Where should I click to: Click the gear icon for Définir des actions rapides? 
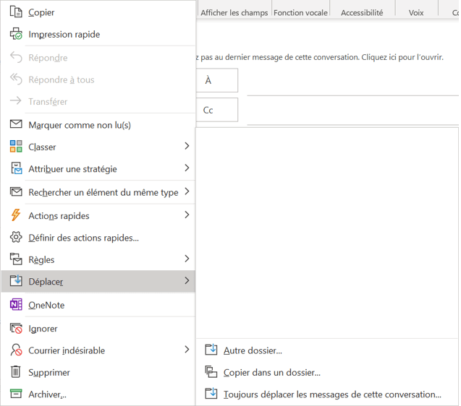point(16,237)
